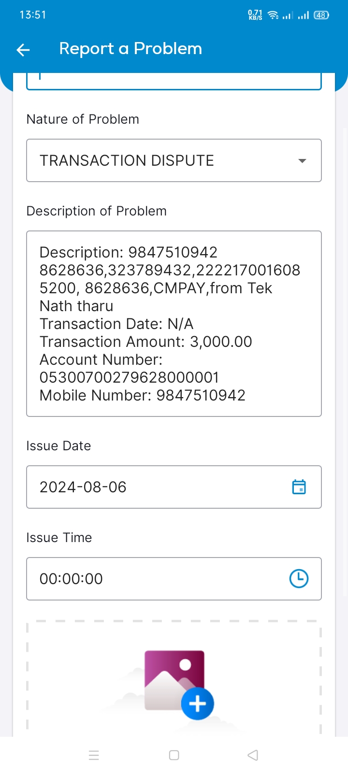Tap the 13:51 status bar clock
Screen dimensions: 348x773
(33, 15)
